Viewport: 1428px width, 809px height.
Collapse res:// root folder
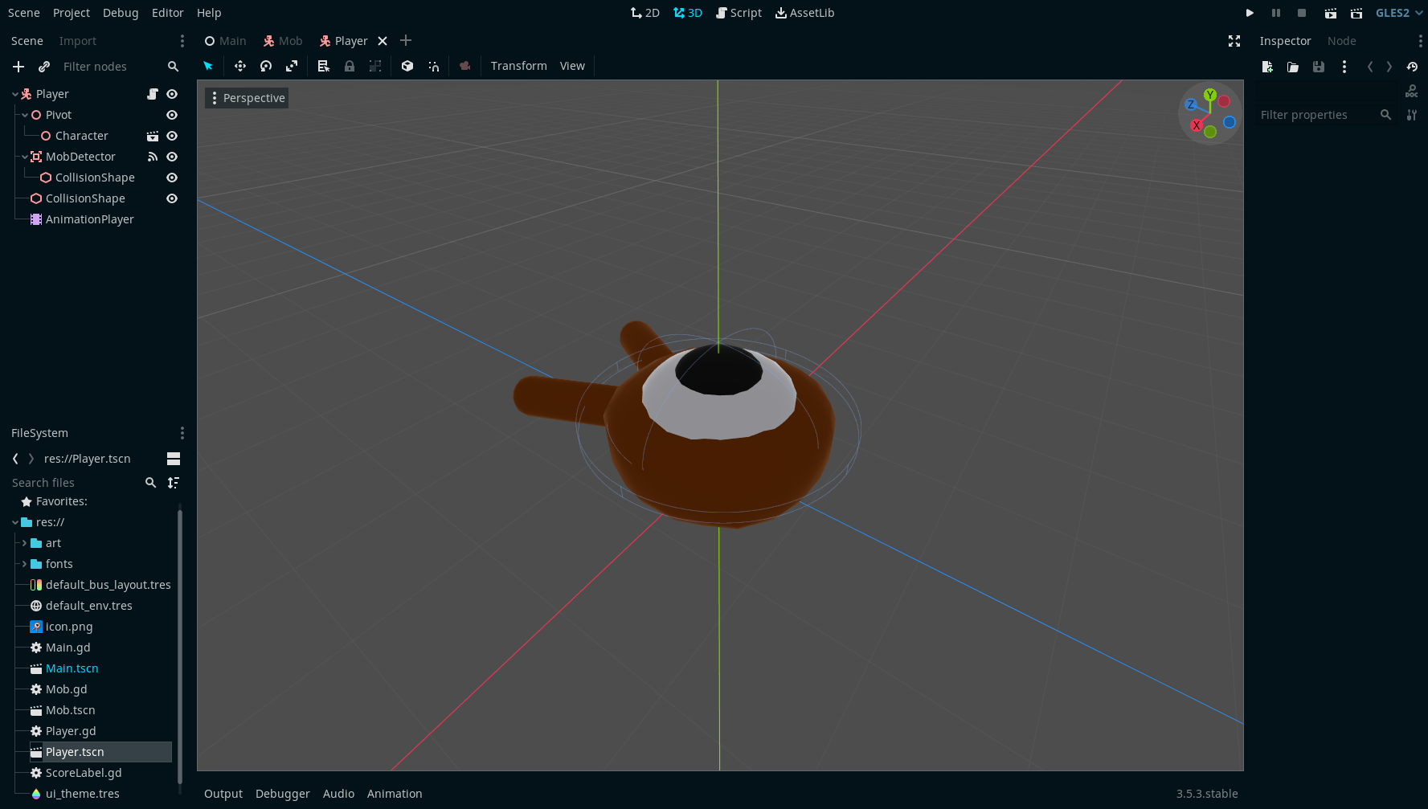click(15, 522)
